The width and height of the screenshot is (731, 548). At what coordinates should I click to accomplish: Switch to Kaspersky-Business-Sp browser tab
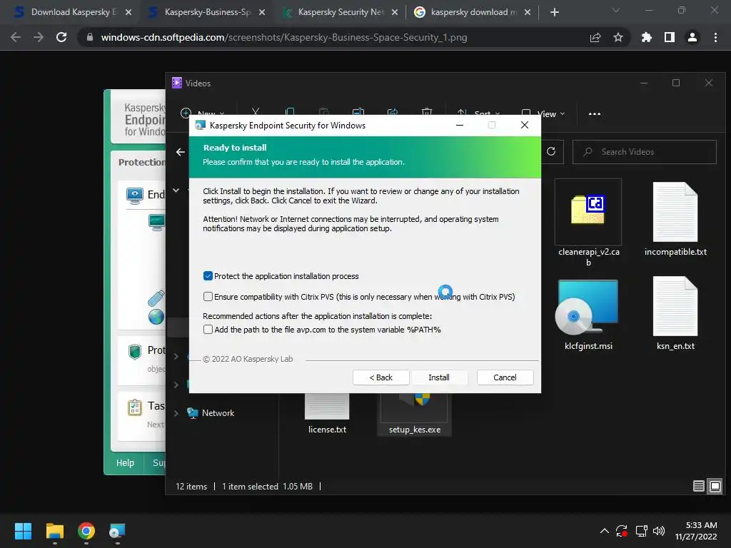point(207,12)
